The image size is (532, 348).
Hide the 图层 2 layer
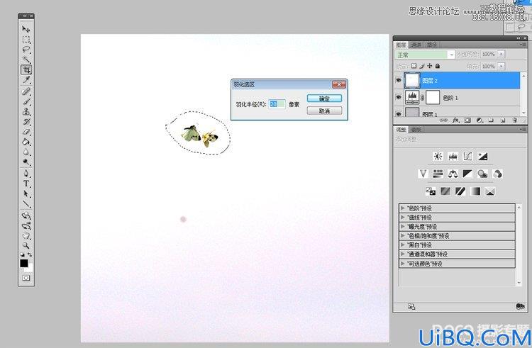399,80
